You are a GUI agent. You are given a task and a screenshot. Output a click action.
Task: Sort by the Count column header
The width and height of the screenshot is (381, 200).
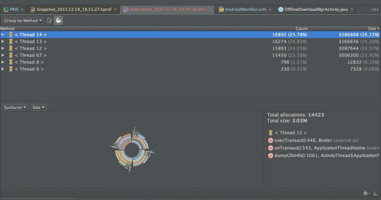pyautogui.click(x=272, y=28)
